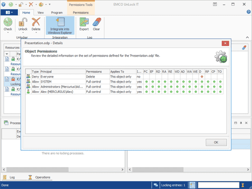Open dropdown next to quick access X icon

coord(36,5)
